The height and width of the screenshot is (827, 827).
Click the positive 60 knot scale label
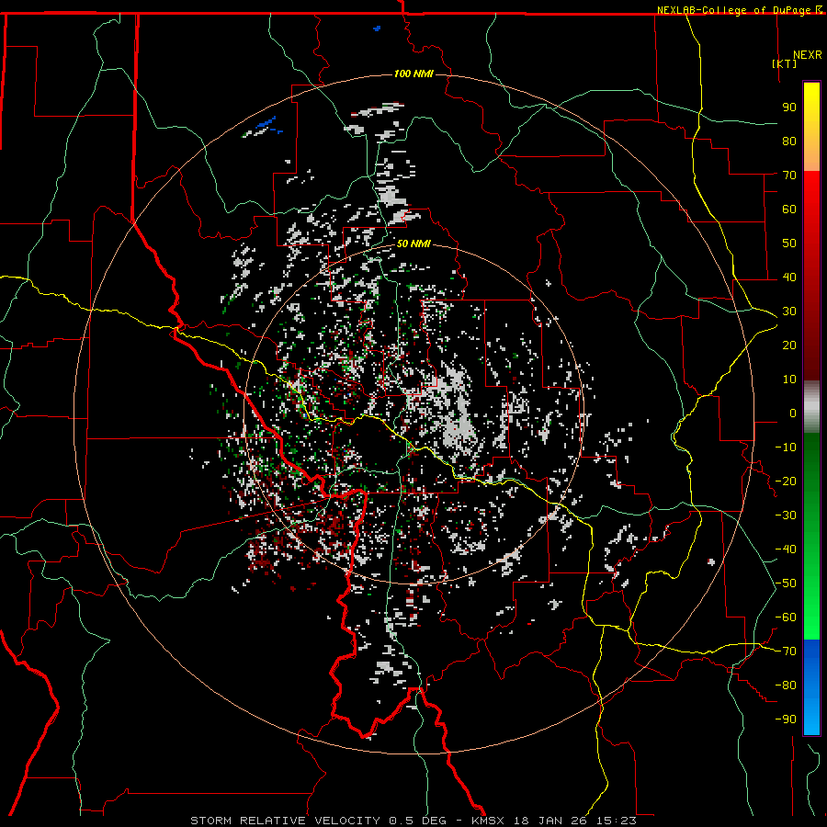tap(789, 209)
